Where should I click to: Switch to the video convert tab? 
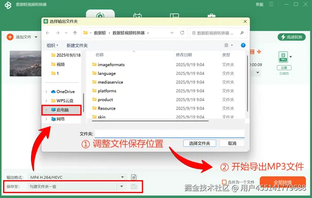tap(100, 14)
